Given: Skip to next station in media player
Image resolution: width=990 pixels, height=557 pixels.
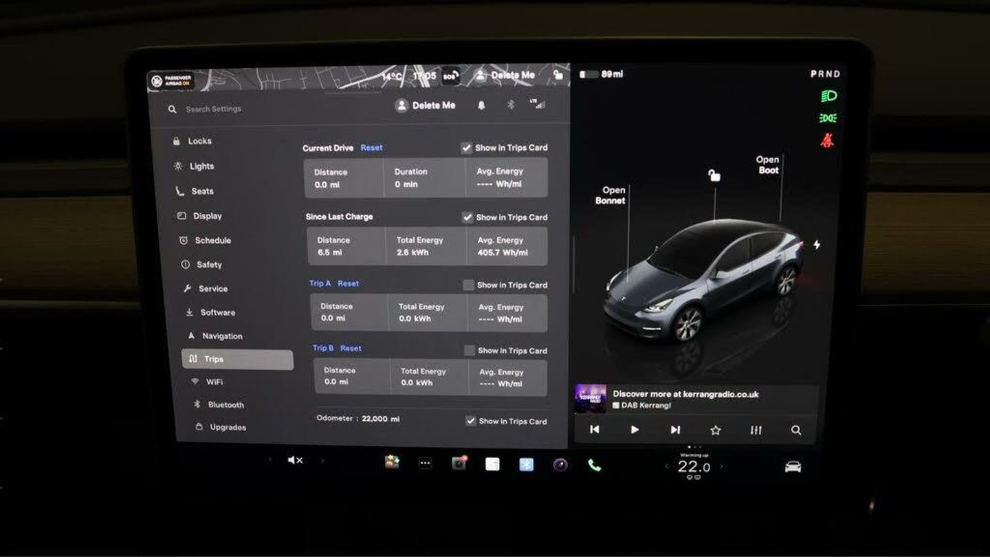Looking at the screenshot, I should (x=675, y=430).
